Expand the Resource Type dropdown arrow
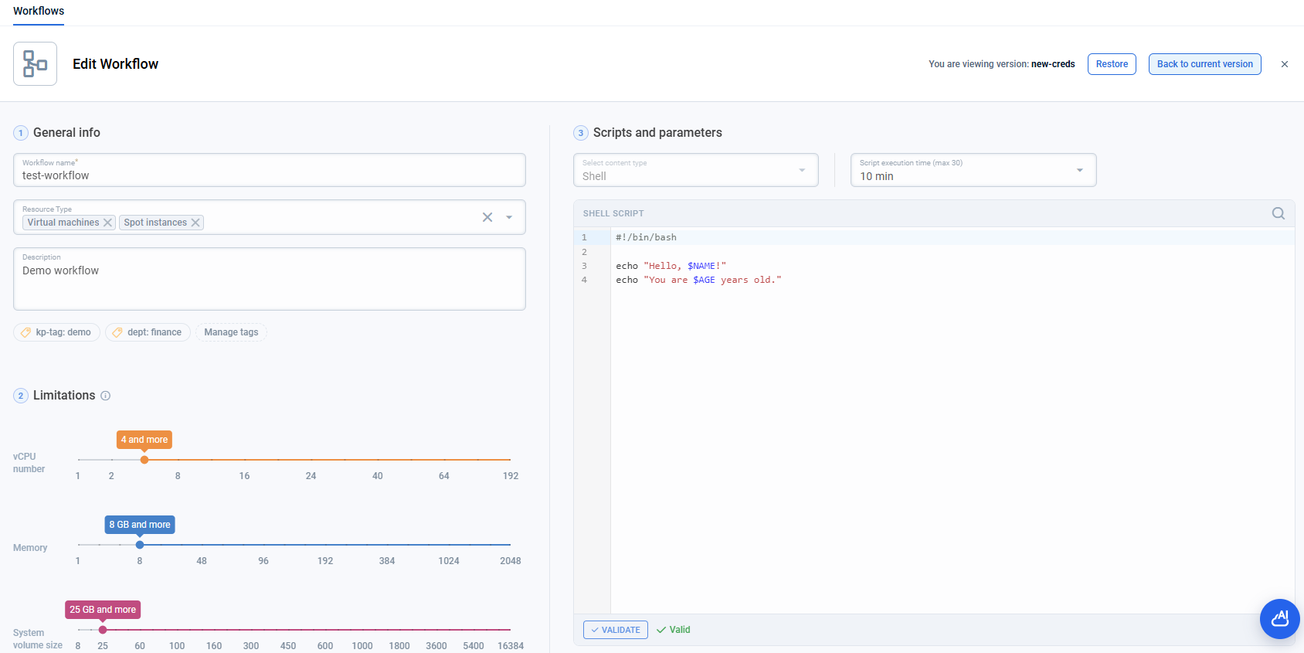1304x653 pixels. (x=509, y=217)
